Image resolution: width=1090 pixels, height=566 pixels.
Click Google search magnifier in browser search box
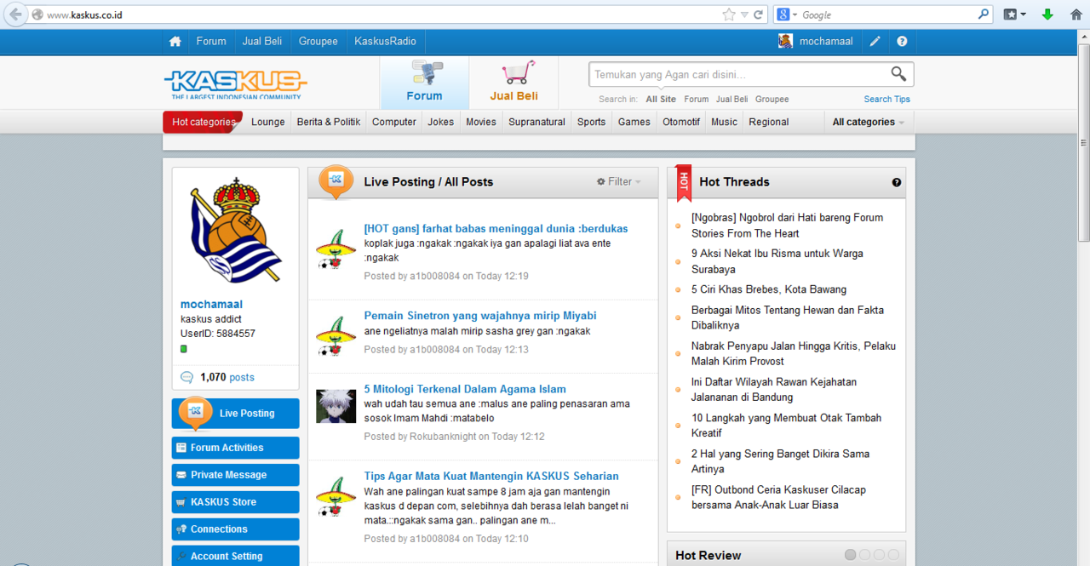984,14
